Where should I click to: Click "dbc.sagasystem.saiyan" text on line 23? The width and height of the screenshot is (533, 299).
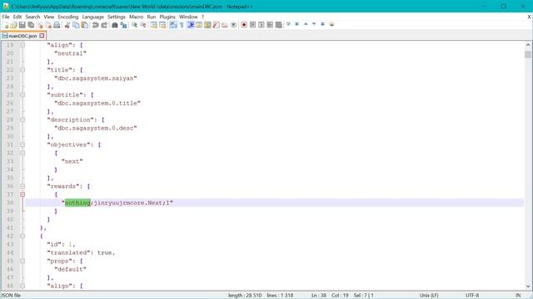96,78
